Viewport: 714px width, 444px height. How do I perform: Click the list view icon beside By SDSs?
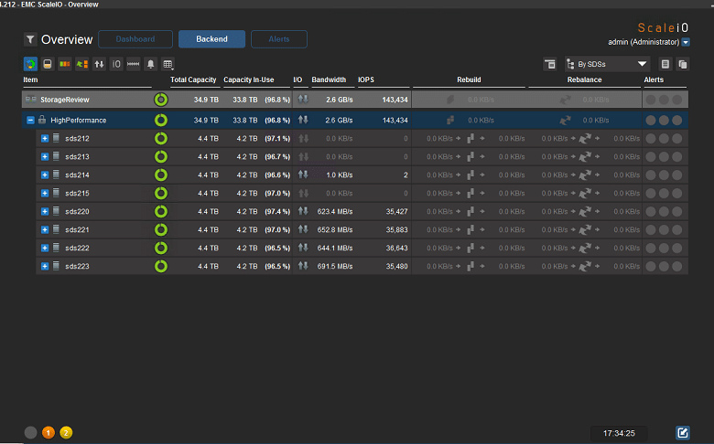tap(665, 64)
